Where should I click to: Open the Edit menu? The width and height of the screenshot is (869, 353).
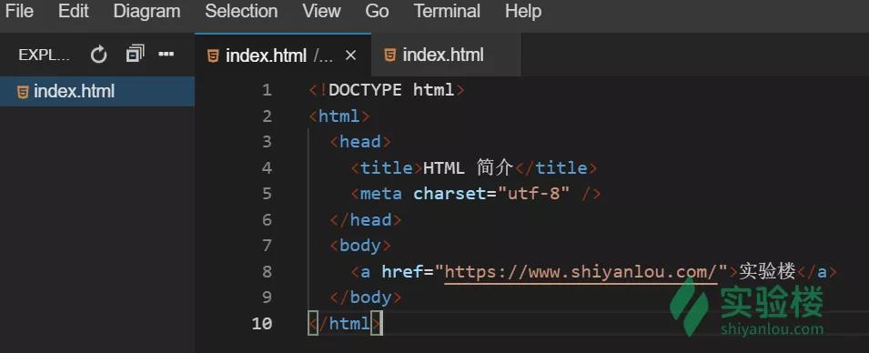click(x=74, y=11)
